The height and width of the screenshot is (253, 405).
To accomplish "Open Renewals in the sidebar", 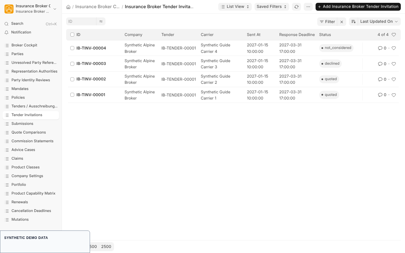I will [x=31, y=202].
